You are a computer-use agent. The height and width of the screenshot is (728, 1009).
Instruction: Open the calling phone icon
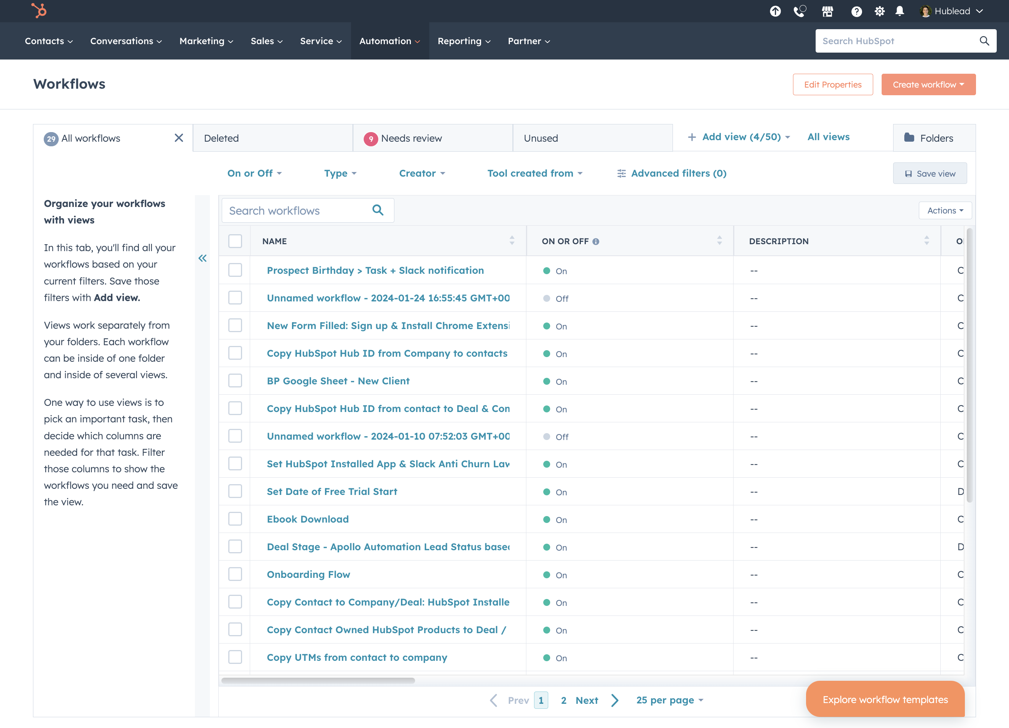coord(800,11)
